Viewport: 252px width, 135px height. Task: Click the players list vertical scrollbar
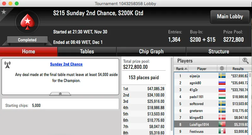(x=250, y=101)
